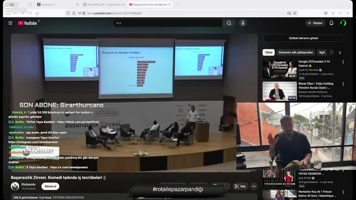This screenshot has height=200, width=356.
Task: Click the video title Başarısızlık Zirvesi text
Action: point(58,177)
